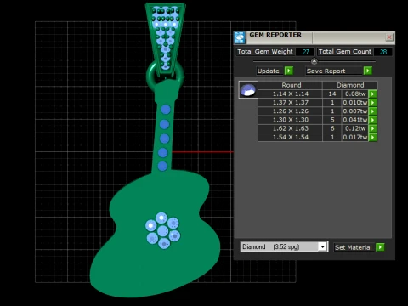The image size is (408, 306).
Task: Click the Round column header
Action: pyautogui.click(x=291, y=85)
